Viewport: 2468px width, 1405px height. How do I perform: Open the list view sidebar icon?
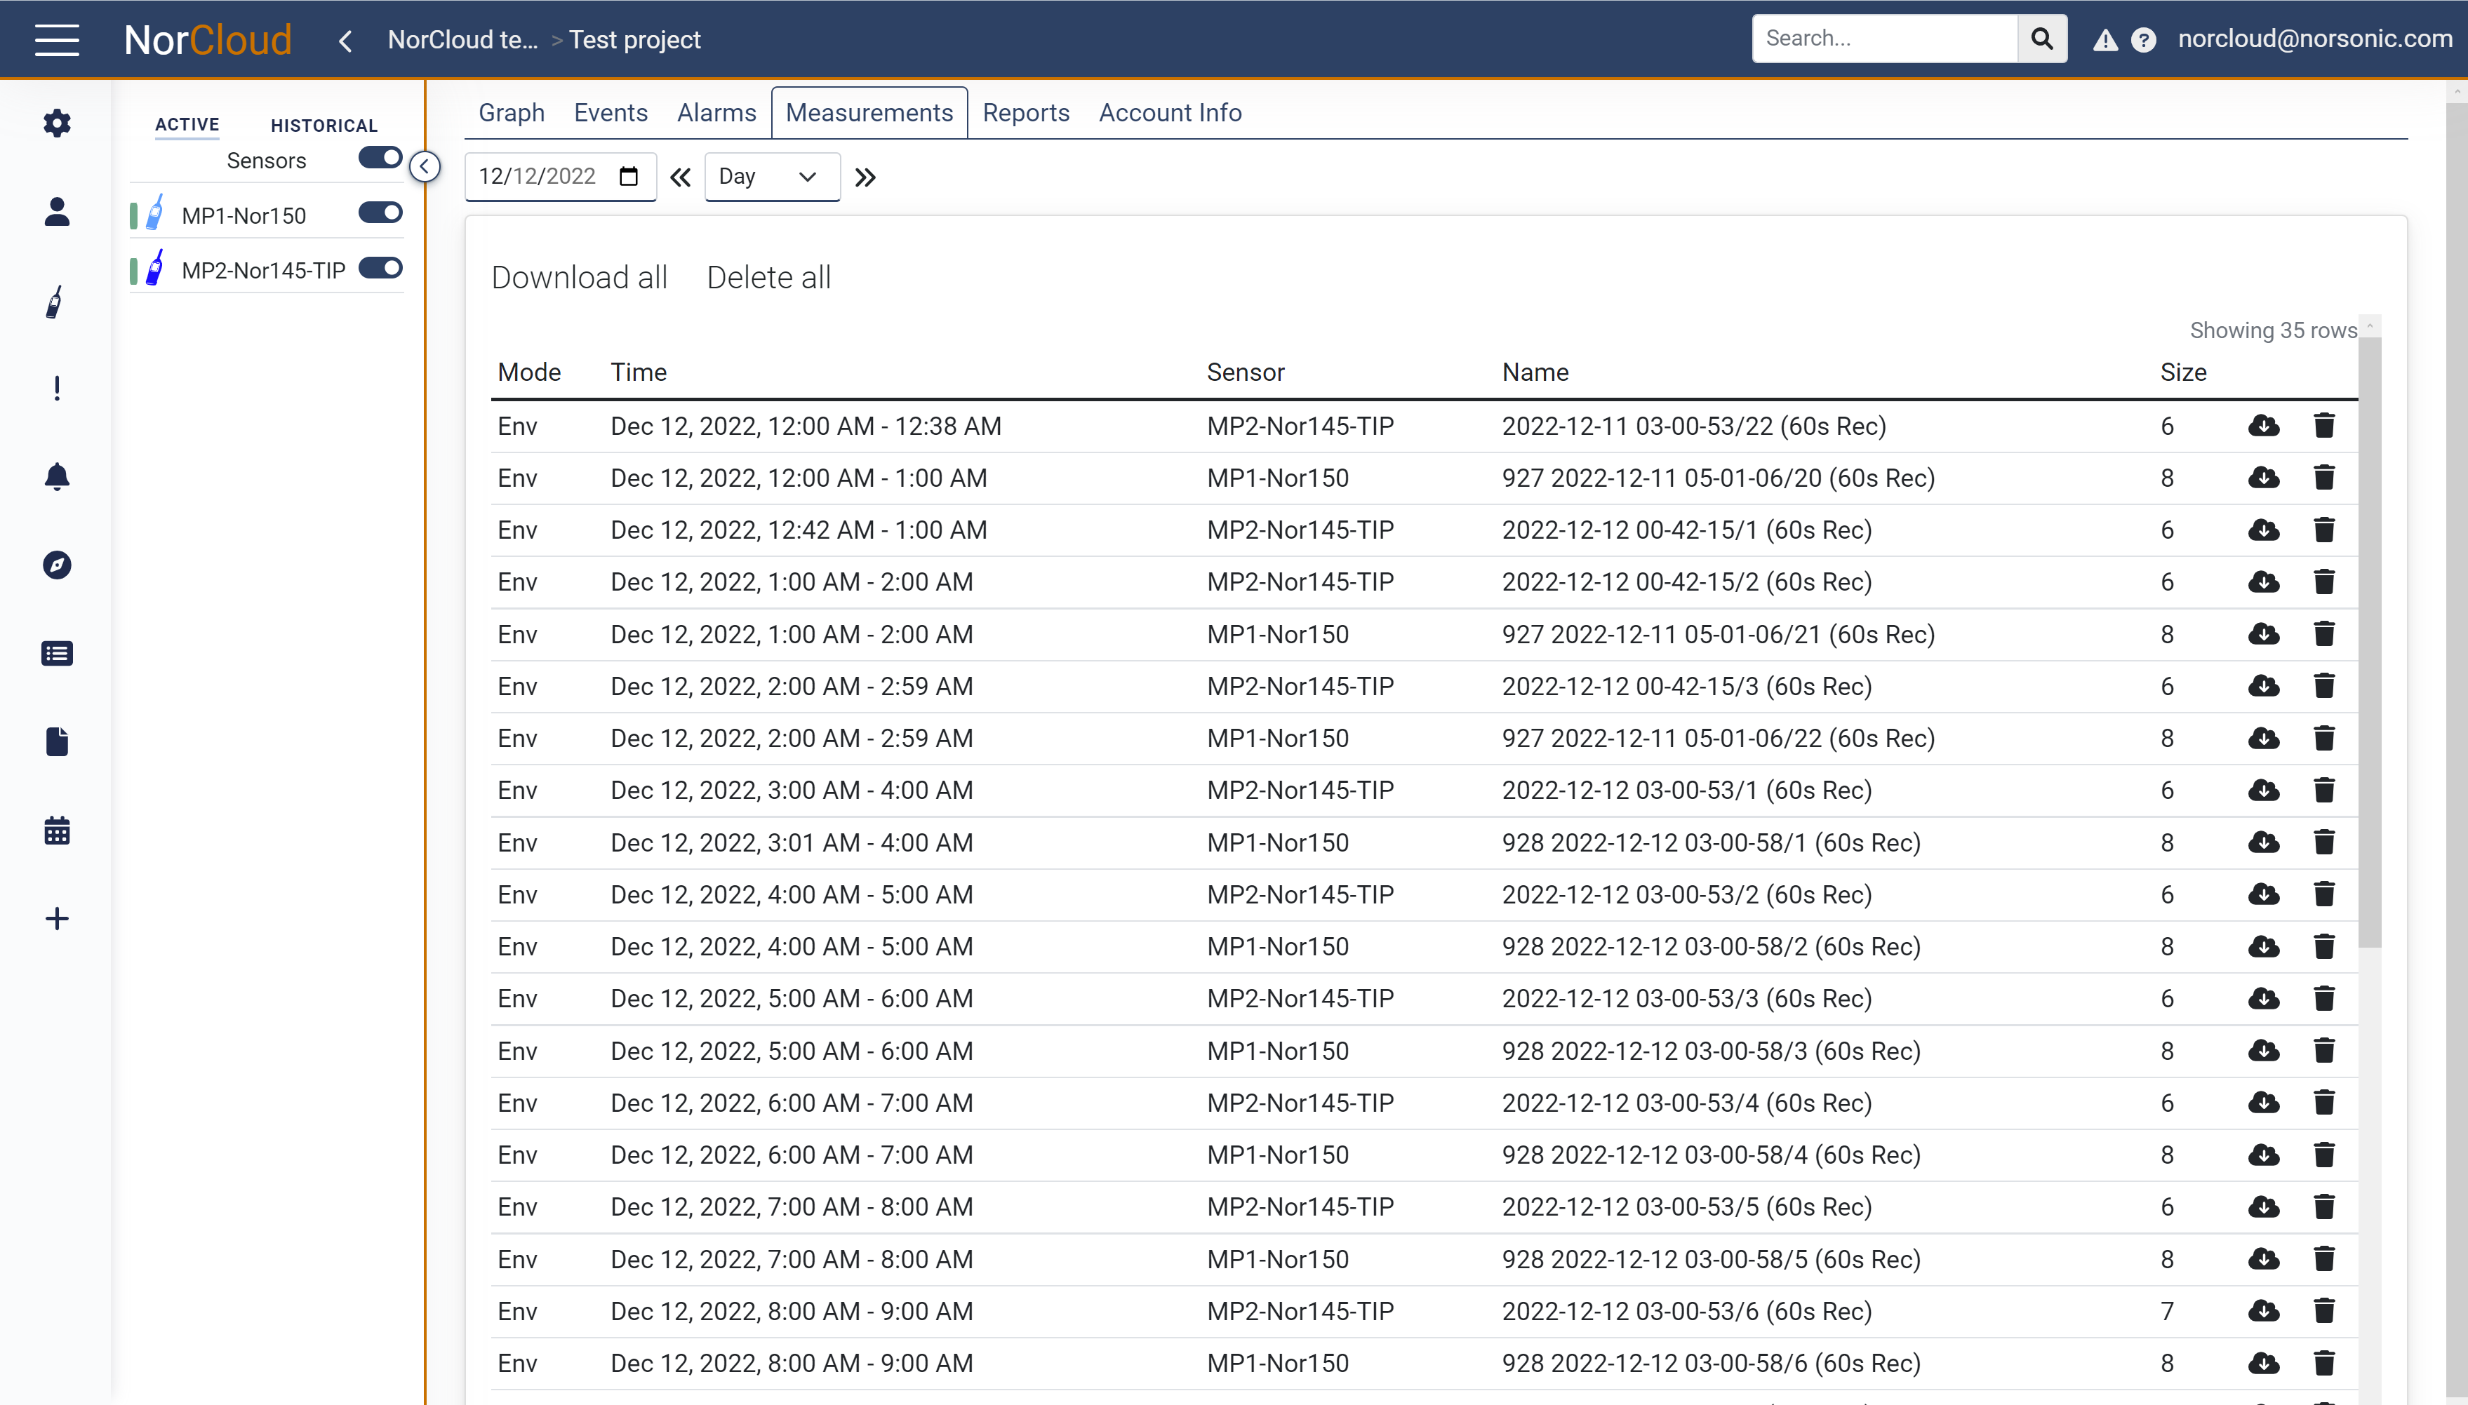(x=57, y=653)
